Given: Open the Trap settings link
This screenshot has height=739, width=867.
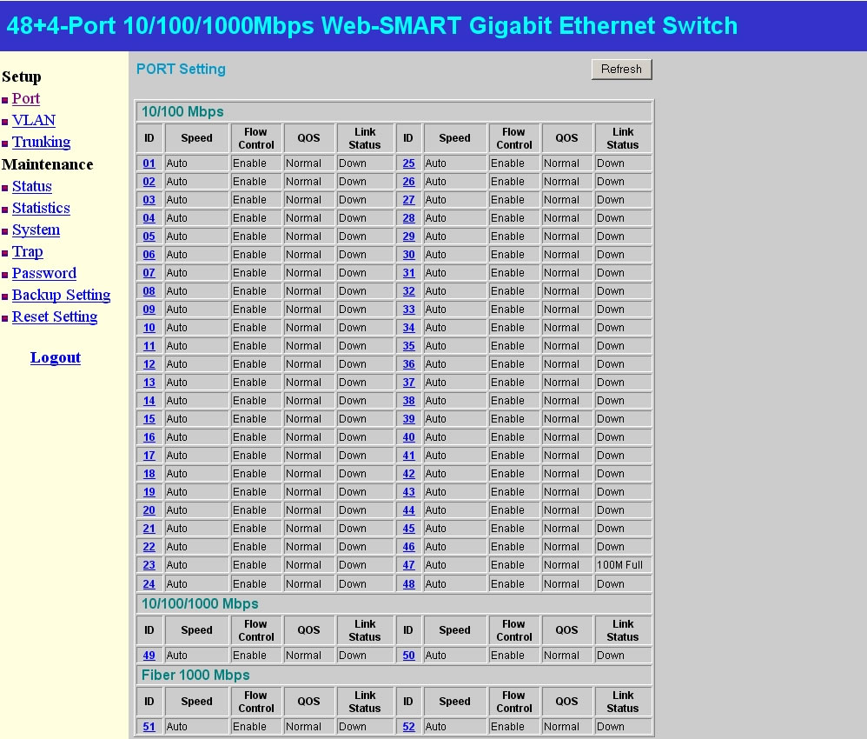Looking at the screenshot, I should [x=28, y=251].
